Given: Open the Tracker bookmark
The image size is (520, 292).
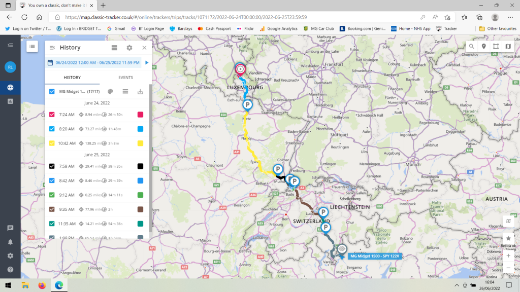Looking at the screenshot, I should [x=446, y=28].
